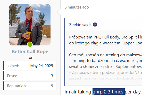Click the Zastosowałbym podział faded quote line
Screen dimensions: 142x95
[x=105, y=73]
